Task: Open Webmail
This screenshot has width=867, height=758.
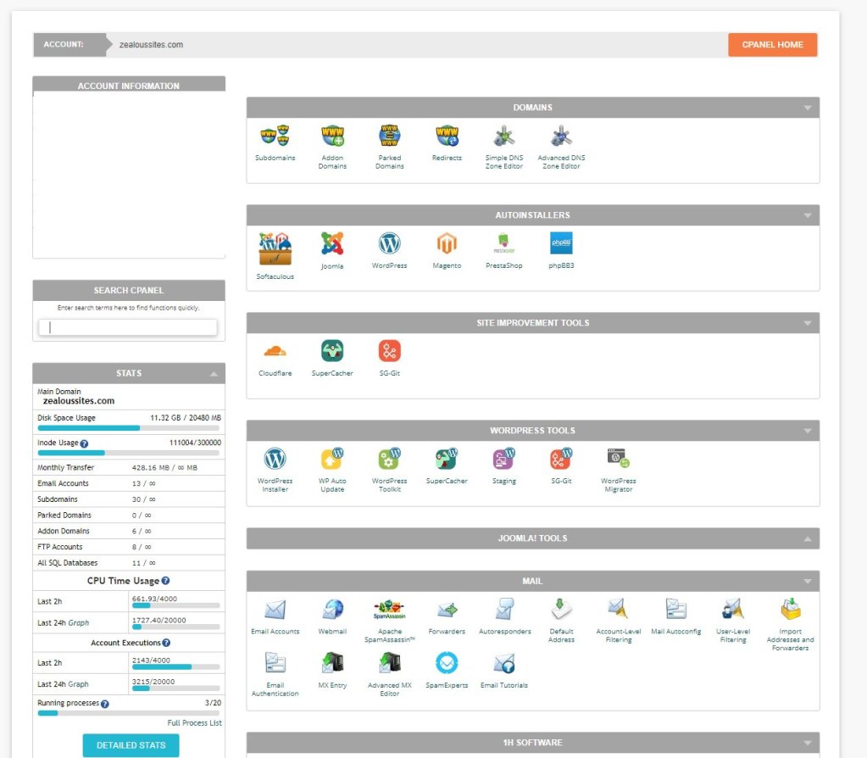Action: click(x=332, y=610)
